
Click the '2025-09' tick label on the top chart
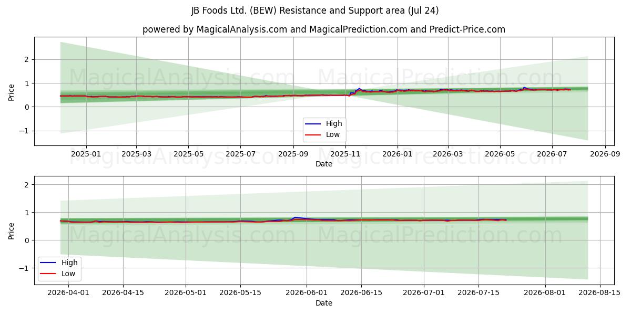(293, 154)
